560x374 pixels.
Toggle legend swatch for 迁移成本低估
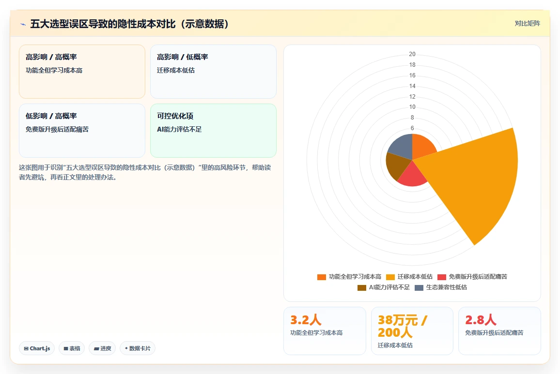[390, 277]
